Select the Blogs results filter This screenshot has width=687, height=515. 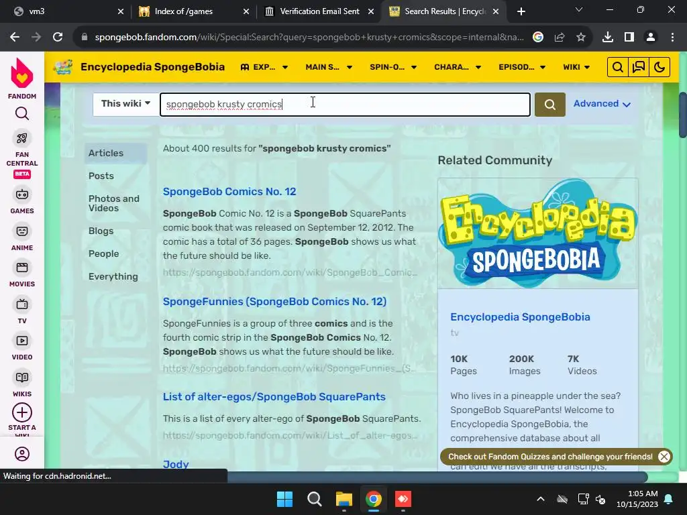101,231
